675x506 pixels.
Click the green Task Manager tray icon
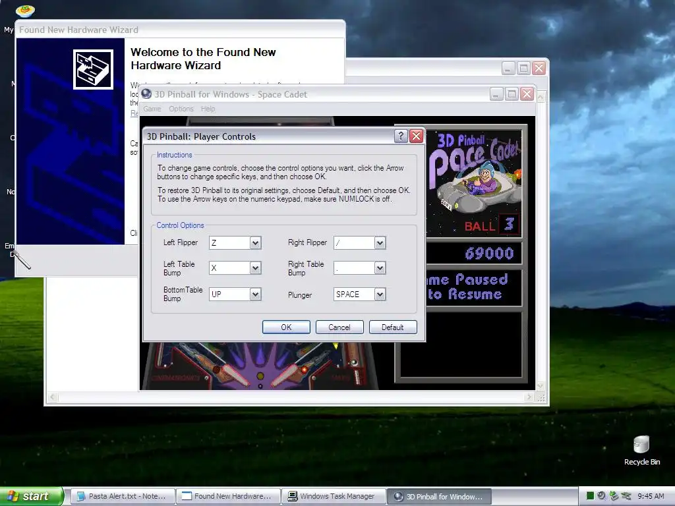pyautogui.click(x=590, y=496)
